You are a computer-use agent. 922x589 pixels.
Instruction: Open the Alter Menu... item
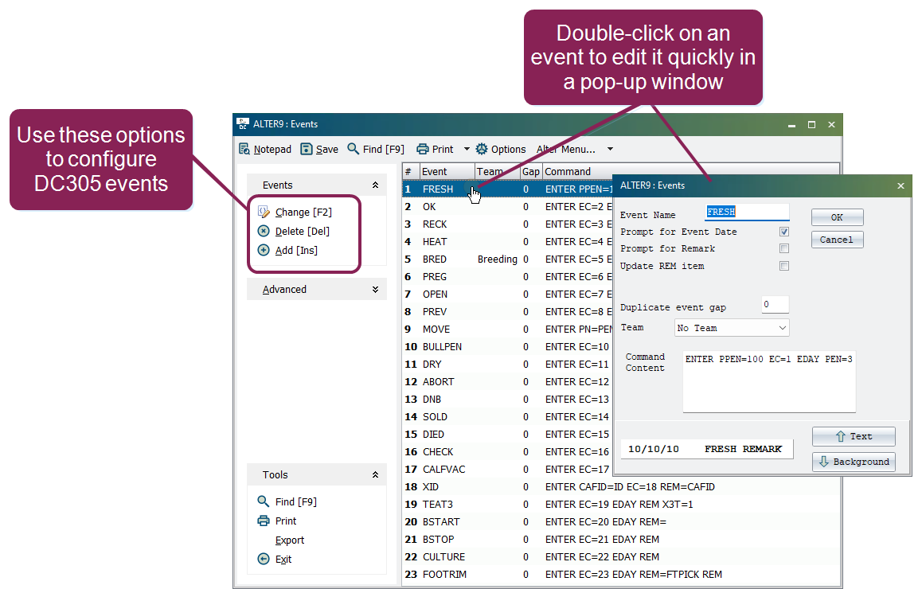click(565, 150)
